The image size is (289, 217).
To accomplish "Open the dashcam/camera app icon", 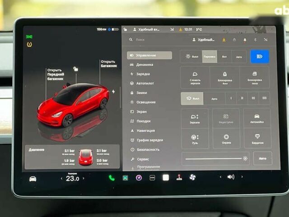I will coord(139,178).
